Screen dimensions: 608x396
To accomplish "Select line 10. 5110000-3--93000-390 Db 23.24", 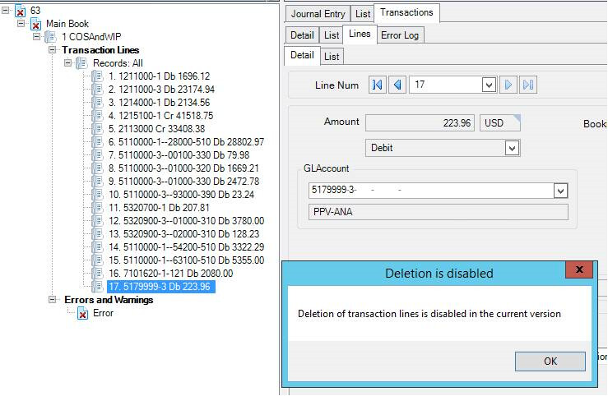I will pos(182,195).
